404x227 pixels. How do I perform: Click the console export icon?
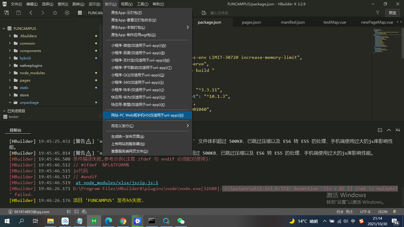point(380,130)
